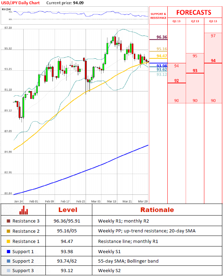Viewport: 223px width, 276px height.
Task: Click the Resistance 3 dark red color swatch
Action: 8,221
